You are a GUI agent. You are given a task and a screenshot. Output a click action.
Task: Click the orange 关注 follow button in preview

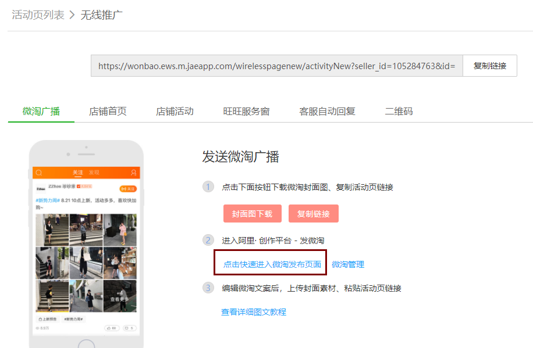[x=127, y=188]
